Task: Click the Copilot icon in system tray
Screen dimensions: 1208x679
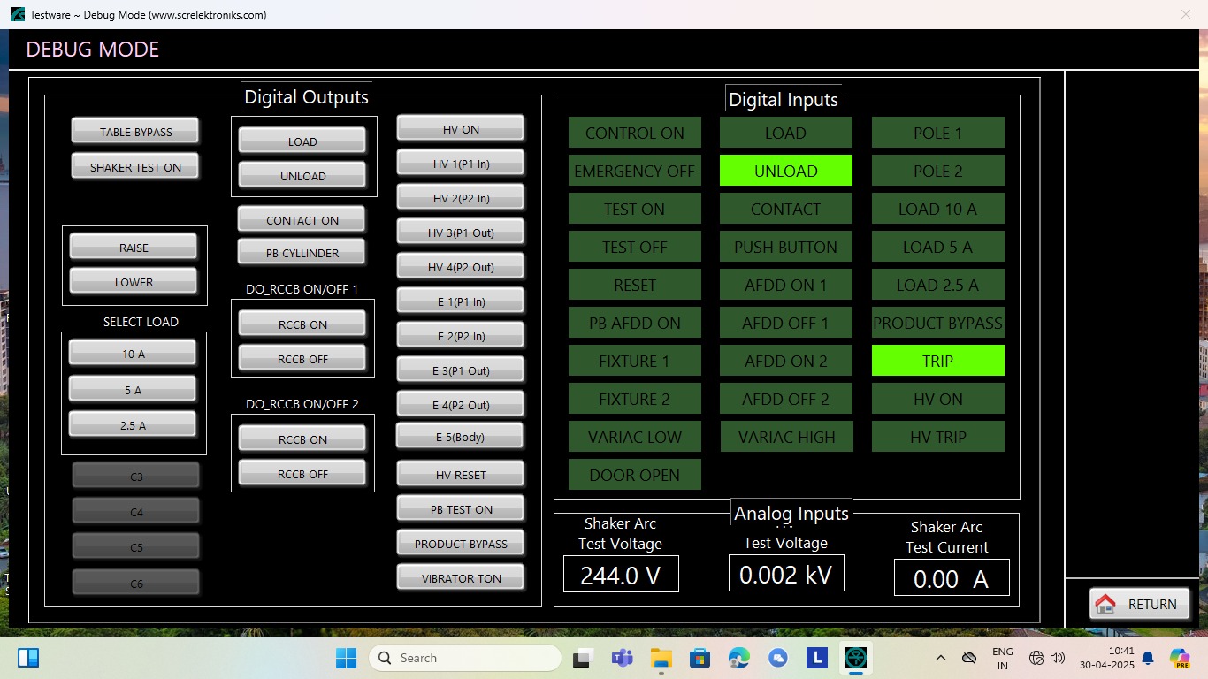Action: click(1179, 658)
